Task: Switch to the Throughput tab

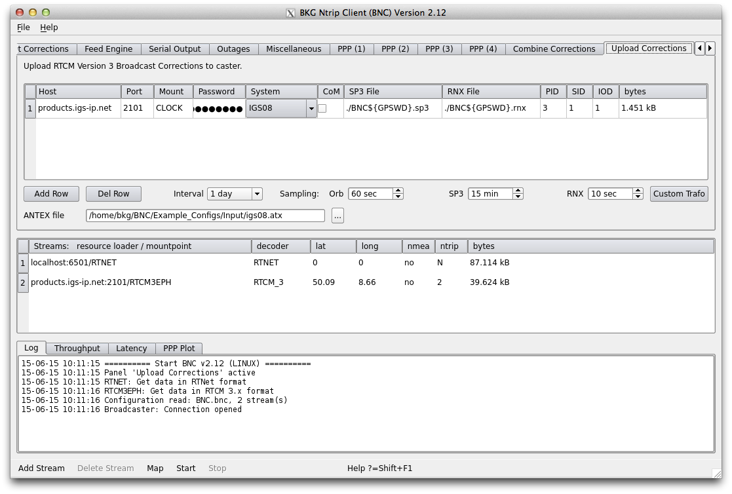Action: [x=77, y=349]
